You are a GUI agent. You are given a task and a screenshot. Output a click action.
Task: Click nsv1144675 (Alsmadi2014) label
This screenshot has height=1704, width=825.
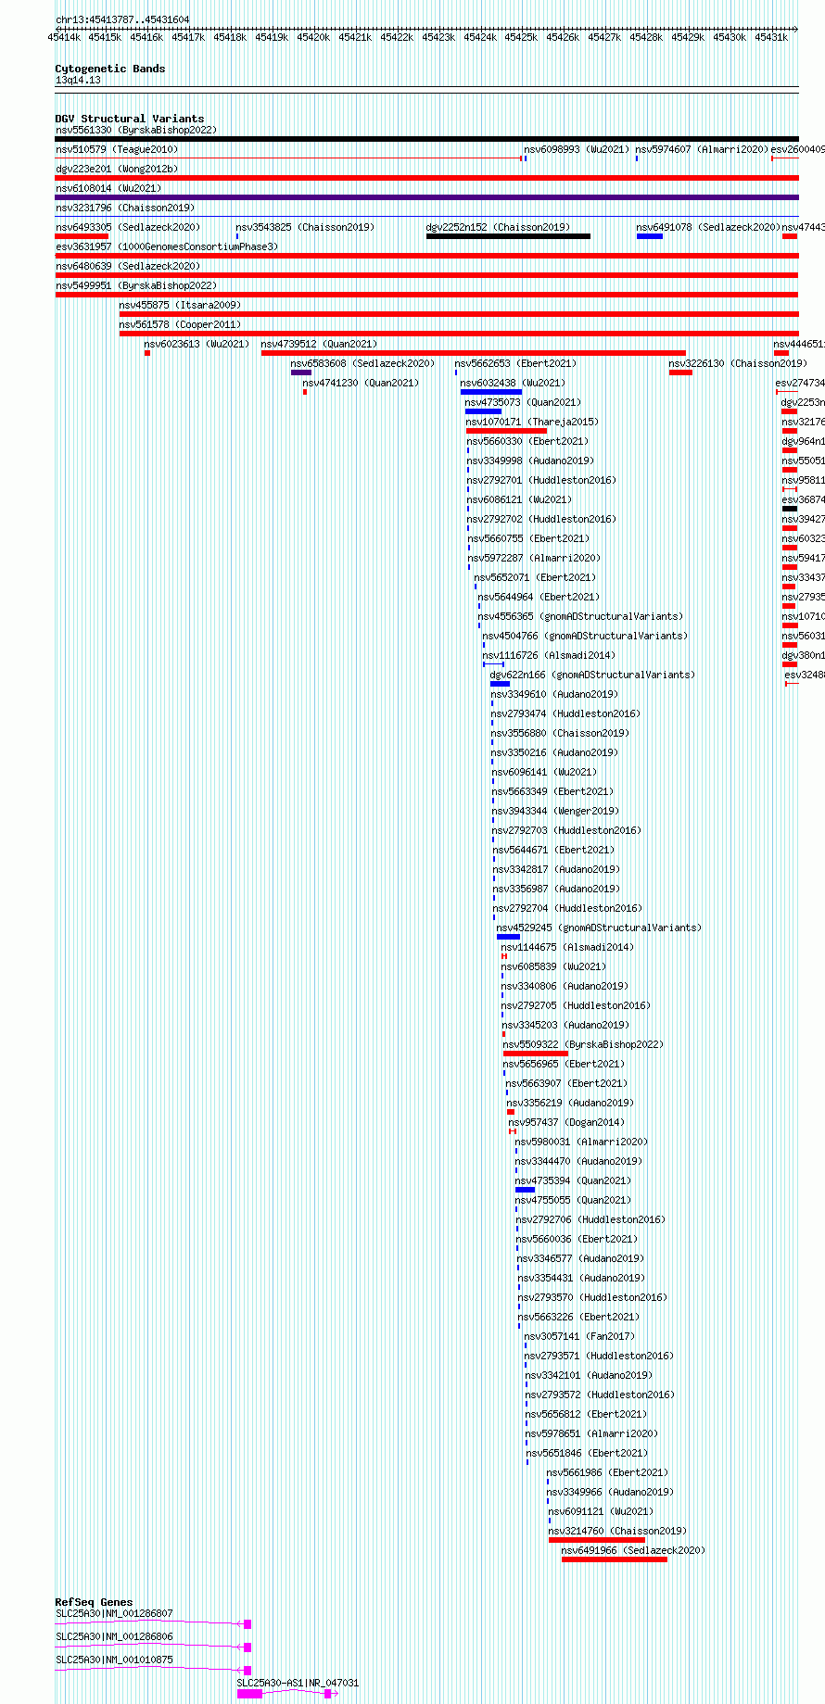(x=567, y=947)
